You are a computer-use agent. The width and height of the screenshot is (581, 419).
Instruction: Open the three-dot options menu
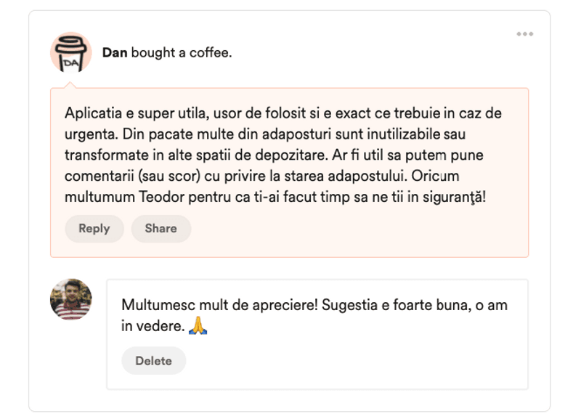click(x=524, y=34)
